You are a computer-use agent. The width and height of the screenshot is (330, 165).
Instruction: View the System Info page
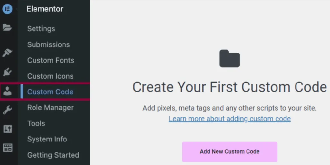tap(47, 139)
